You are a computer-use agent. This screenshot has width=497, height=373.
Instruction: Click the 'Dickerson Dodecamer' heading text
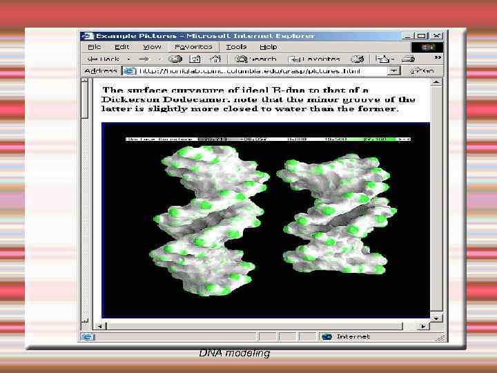click(x=164, y=99)
